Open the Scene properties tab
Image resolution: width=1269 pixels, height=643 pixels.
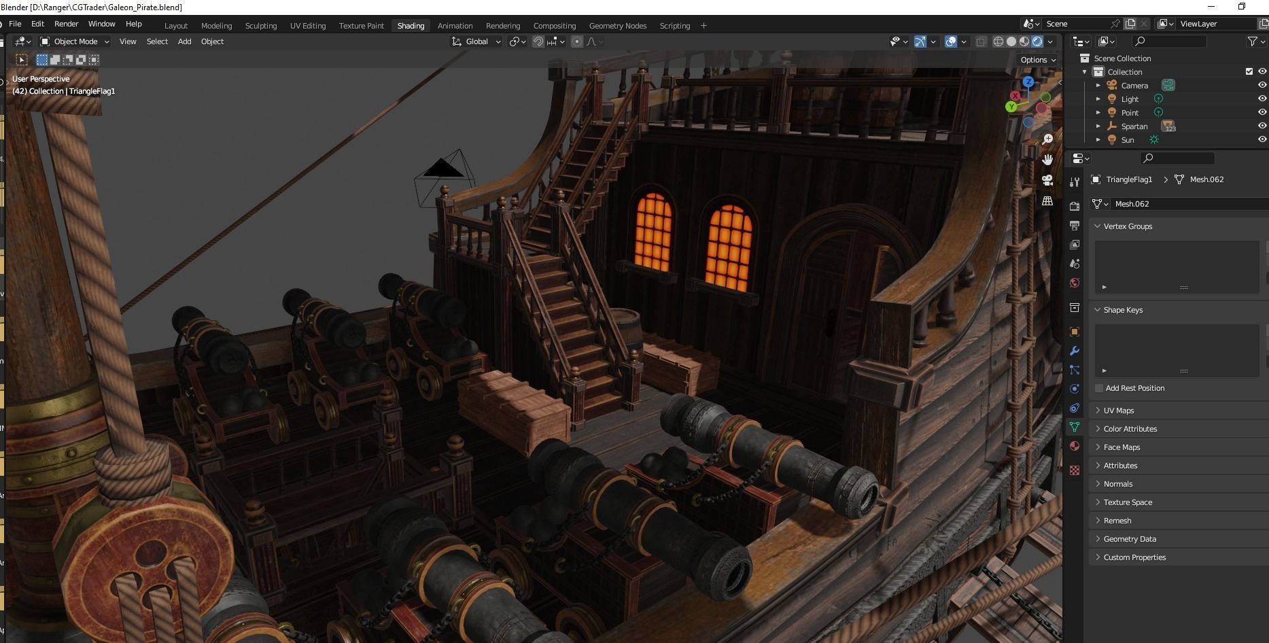[1074, 263]
